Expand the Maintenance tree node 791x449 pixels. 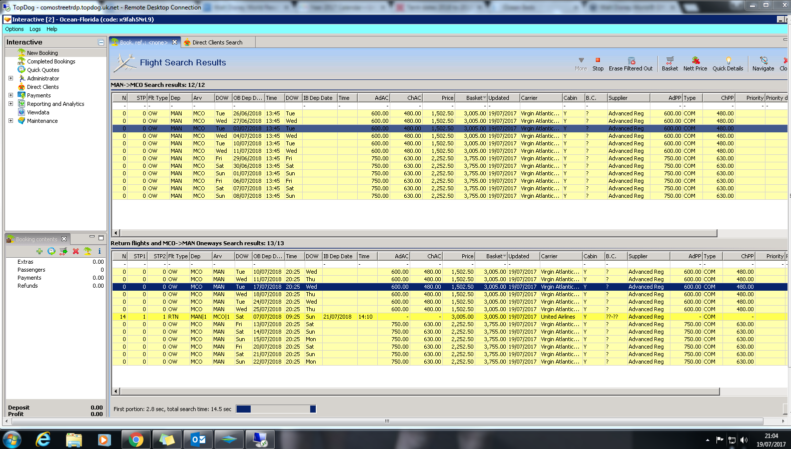click(x=11, y=121)
